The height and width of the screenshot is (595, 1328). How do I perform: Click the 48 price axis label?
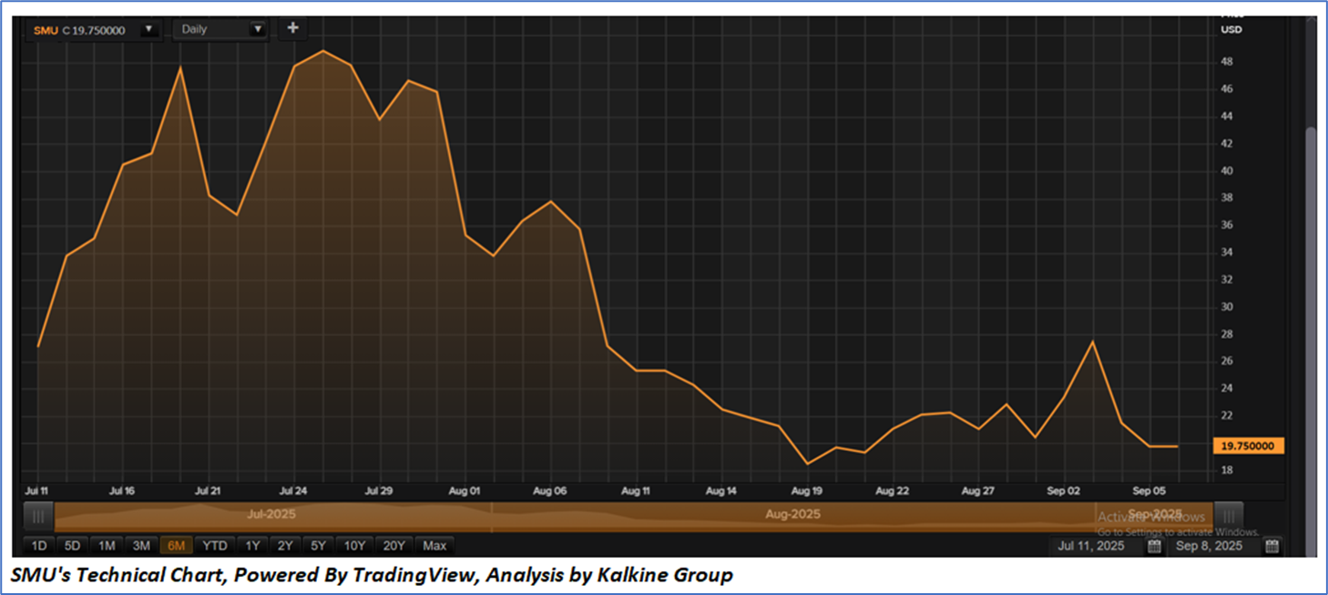click(x=1227, y=62)
